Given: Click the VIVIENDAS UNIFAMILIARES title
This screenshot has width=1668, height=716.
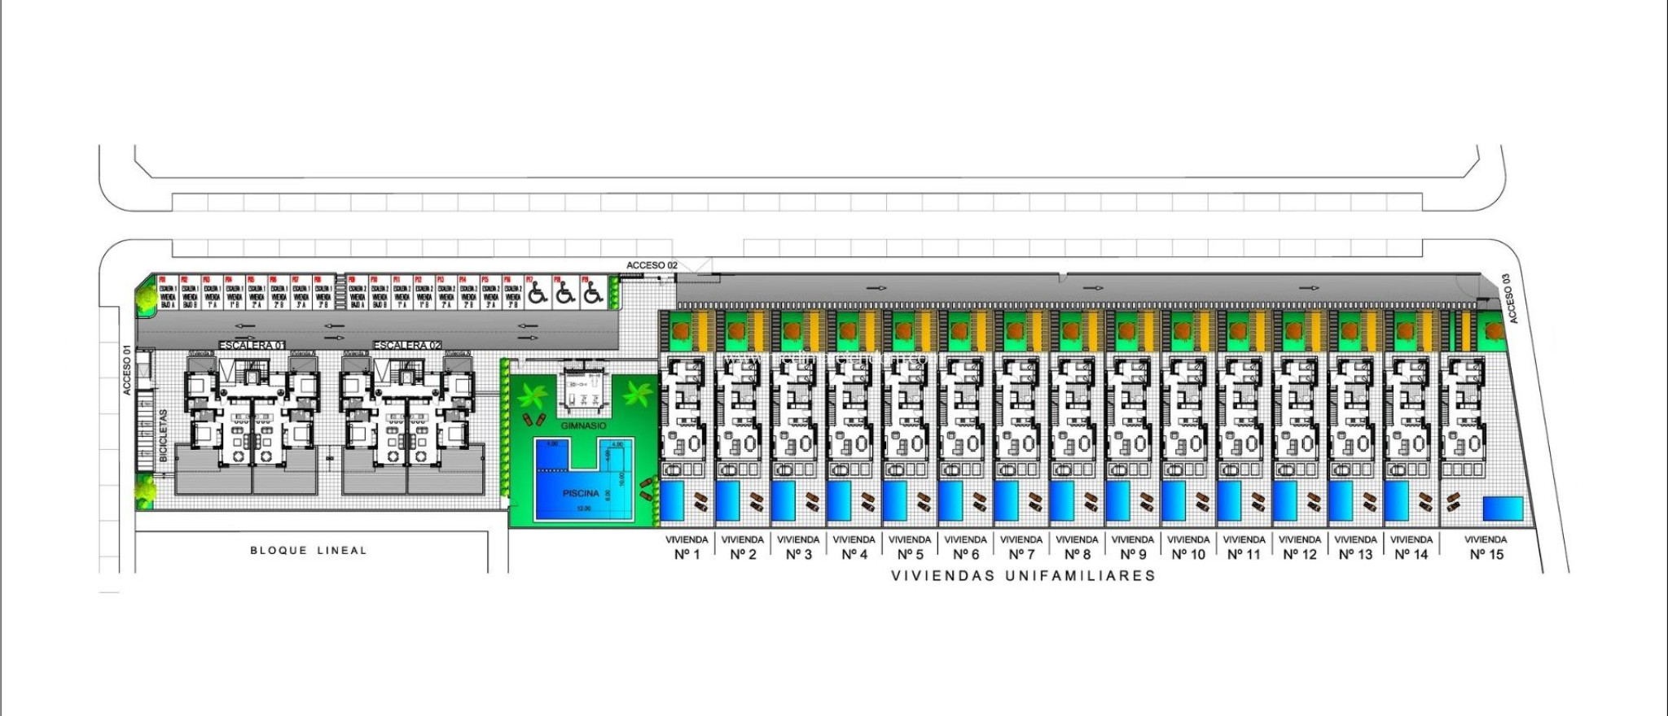Looking at the screenshot, I should tap(1023, 576).
